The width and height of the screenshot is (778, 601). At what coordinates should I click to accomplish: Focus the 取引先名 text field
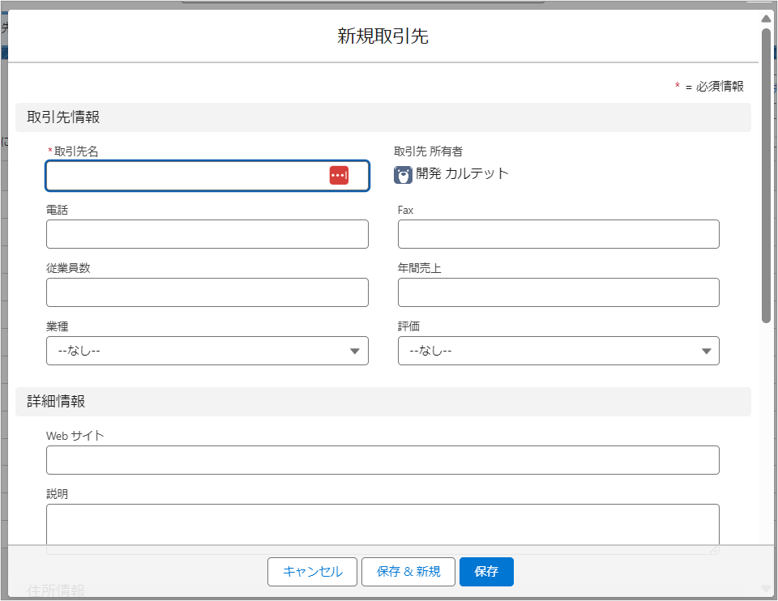point(186,176)
